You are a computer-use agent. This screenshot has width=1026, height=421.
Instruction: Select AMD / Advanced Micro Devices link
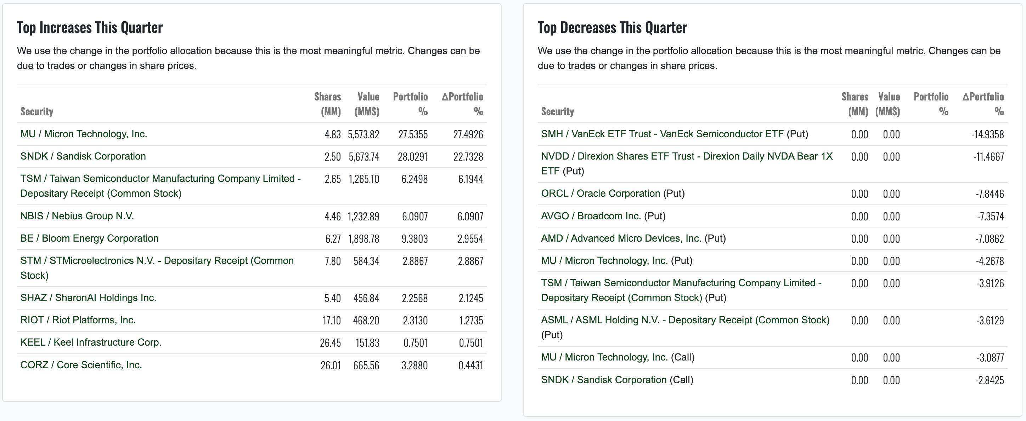click(x=621, y=238)
